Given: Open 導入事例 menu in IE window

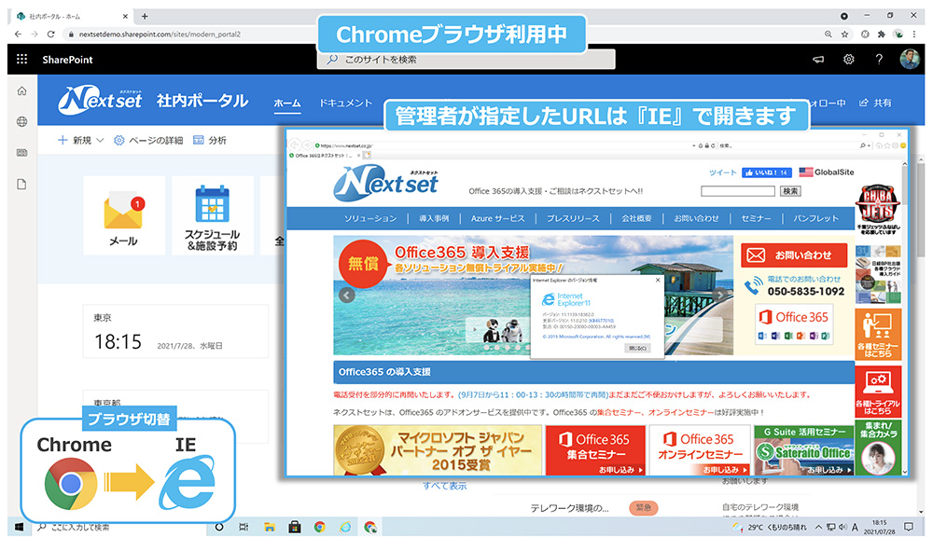Looking at the screenshot, I should point(434,218).
